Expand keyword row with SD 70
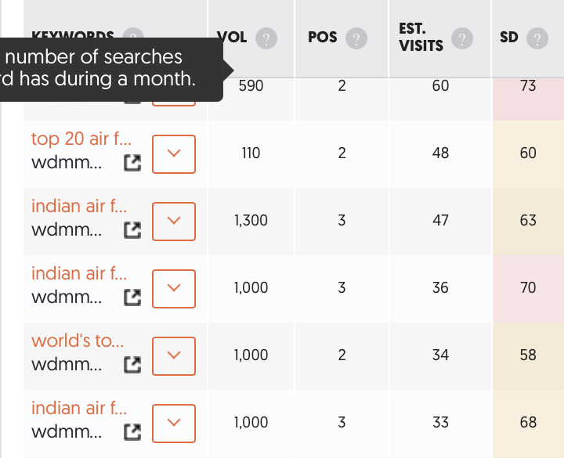The image size is (568, 458). pyautogui.click(x=174, y=289)
